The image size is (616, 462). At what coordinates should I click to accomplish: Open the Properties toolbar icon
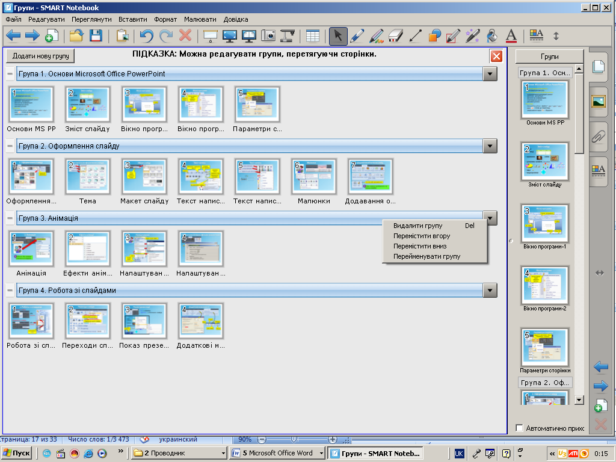point(536,35)
